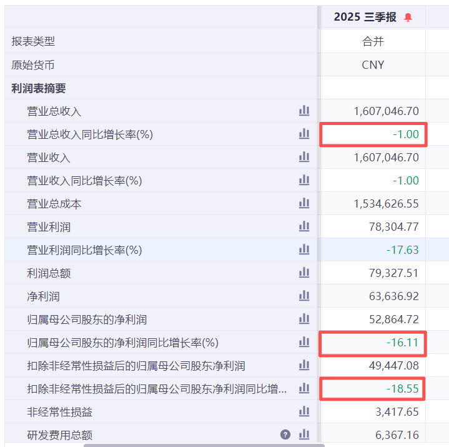This screenshot has width=449, height=447.
Task: Click chart icon for 利润总额 row
Action: 304,273
